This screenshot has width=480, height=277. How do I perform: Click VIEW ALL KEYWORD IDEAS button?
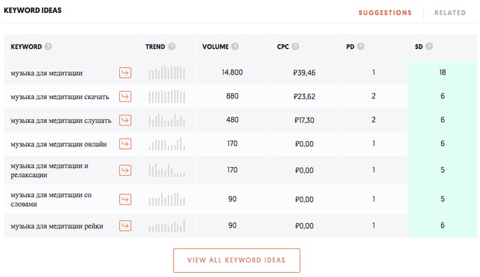click(237, 260)
